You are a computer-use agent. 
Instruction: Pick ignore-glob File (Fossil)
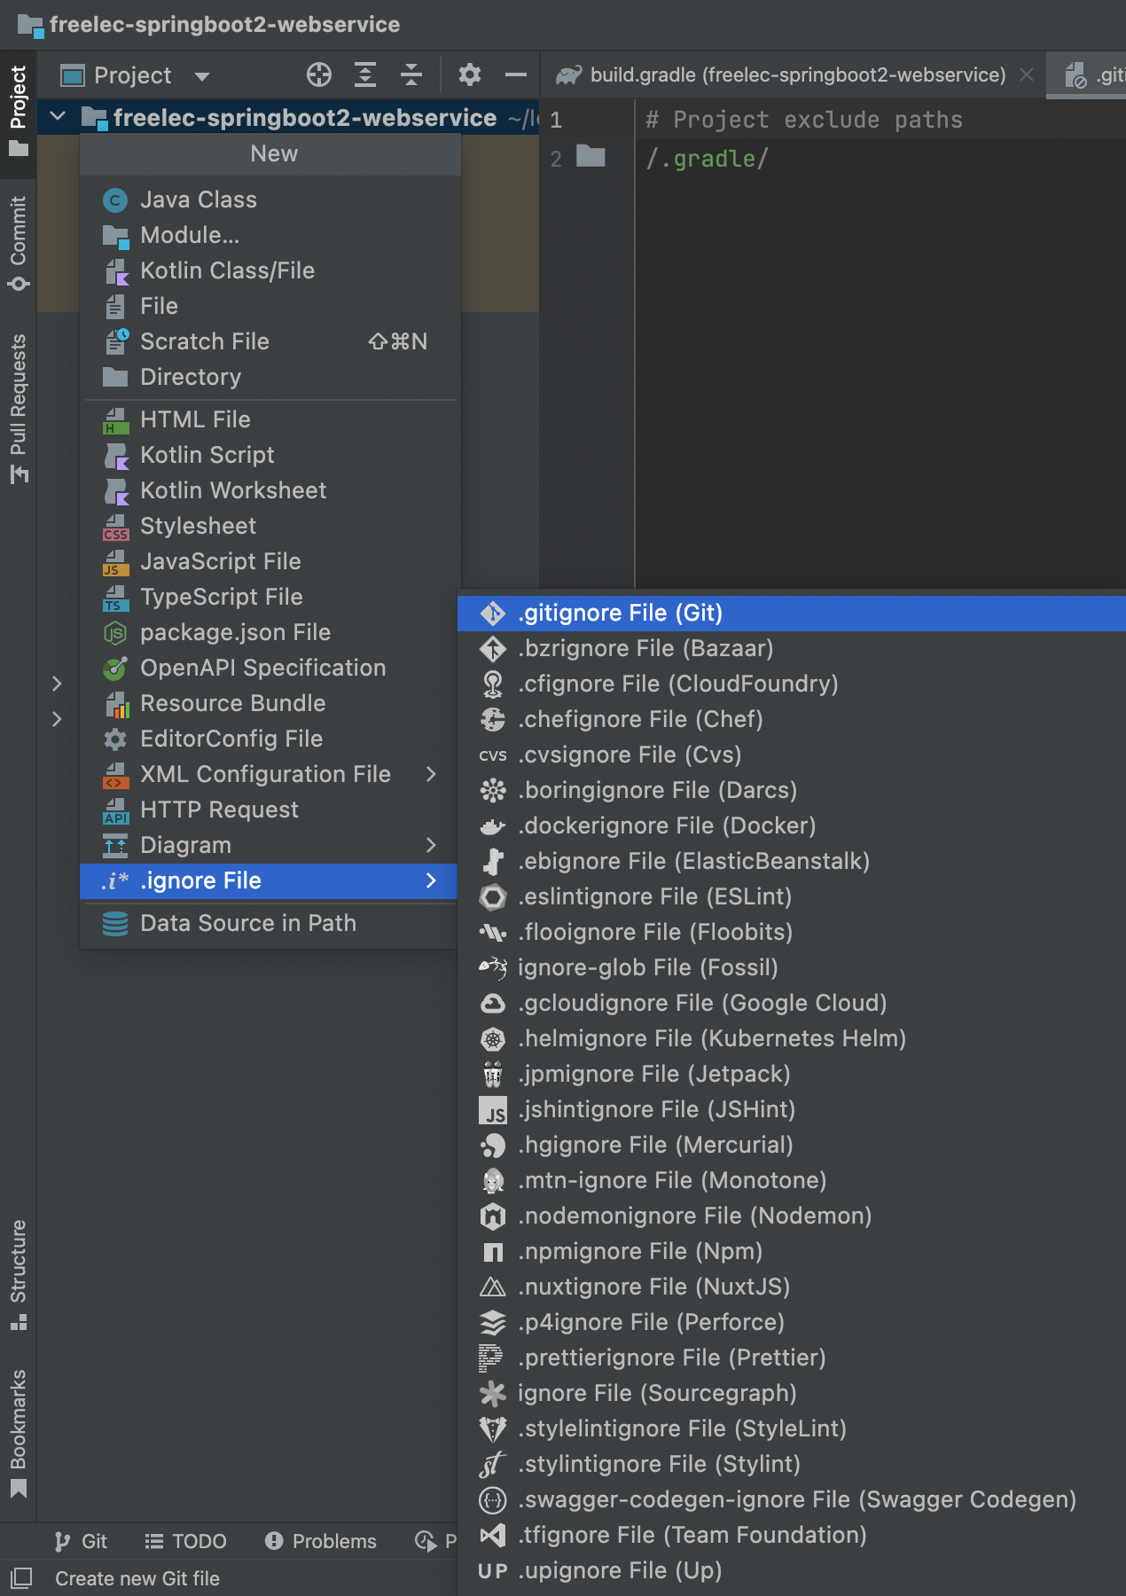point(792,967)
